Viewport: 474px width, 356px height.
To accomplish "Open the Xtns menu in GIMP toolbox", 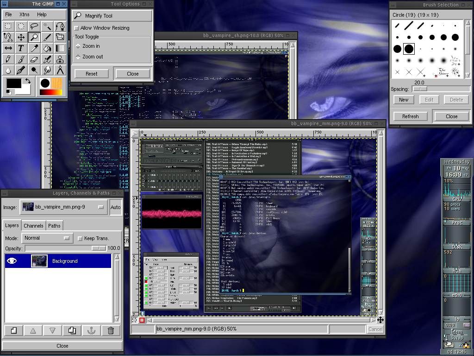I will [24, 15].
